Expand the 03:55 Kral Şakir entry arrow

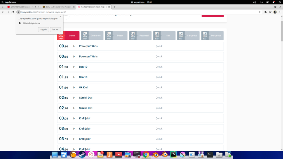74,139
